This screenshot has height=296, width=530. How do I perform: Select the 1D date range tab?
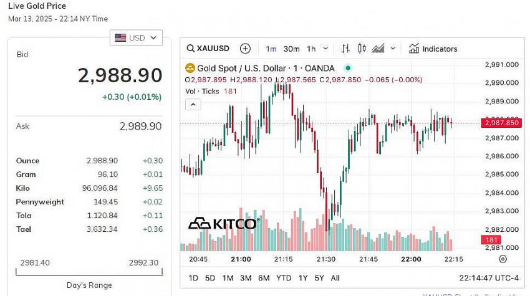(193, 278)
